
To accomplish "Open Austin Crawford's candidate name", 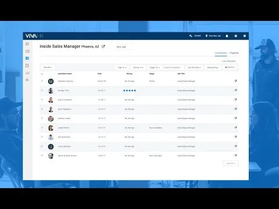I will (65, 100).
